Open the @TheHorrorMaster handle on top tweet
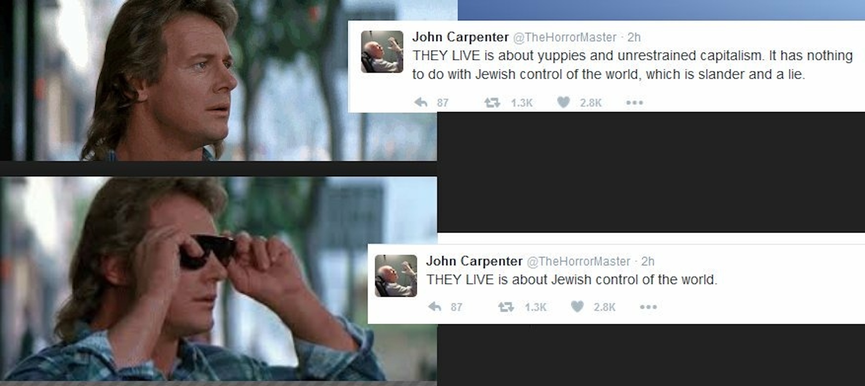This screenshot has width=865, height=386. tap(565, 37)
